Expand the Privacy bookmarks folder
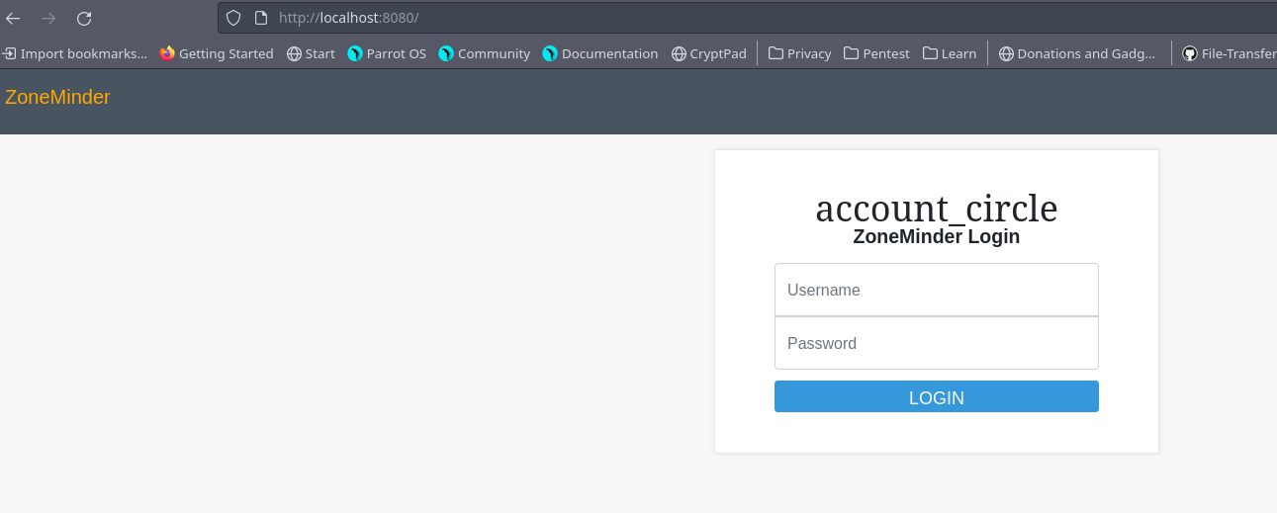 click(799, 53)
